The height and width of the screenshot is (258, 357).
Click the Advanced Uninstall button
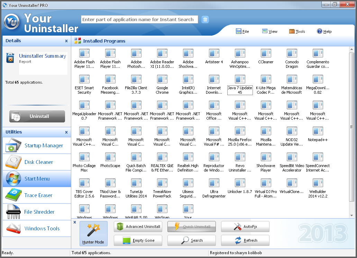tap(138, 227)
